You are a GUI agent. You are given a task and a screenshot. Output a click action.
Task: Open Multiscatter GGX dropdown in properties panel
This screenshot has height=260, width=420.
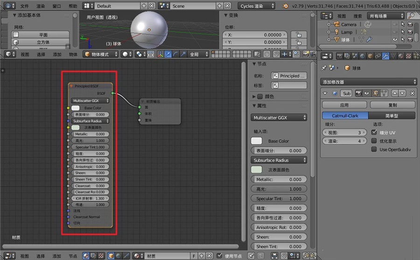coord(279,117)
